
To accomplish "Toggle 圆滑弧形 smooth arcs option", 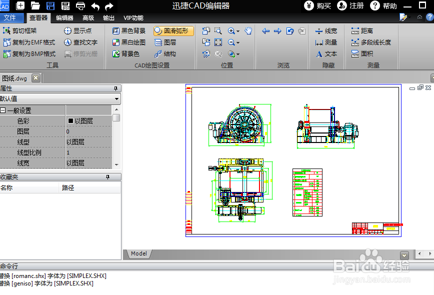I will pos(173,30).
